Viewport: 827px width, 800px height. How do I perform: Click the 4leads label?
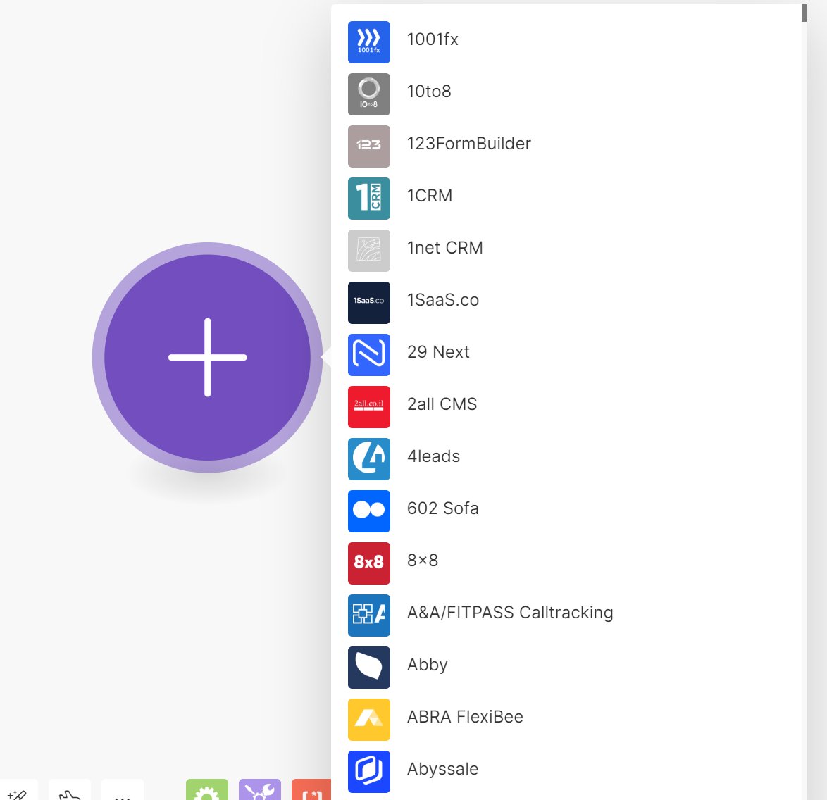(x=433, y=457)
